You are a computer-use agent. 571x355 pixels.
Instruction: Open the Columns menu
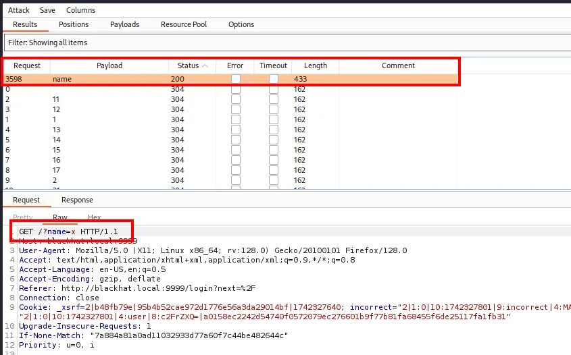pyautogui.click(x=80, y=10)
